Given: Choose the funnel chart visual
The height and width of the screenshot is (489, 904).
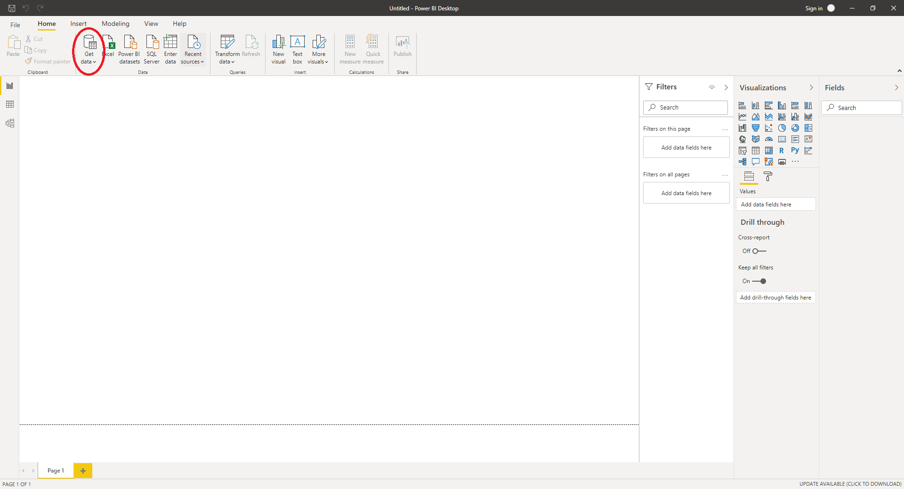Looking at the screenshot, I should click(756, 128).
